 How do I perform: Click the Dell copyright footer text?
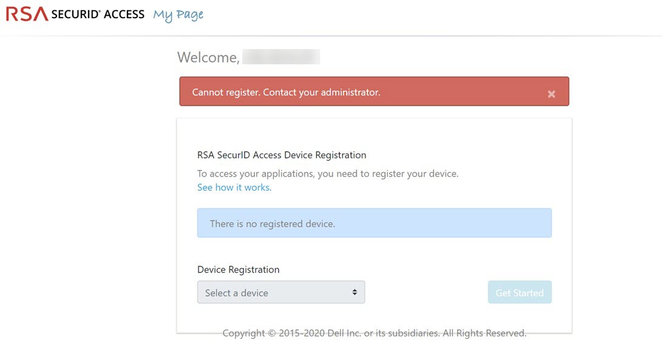(x=374, y=333)
